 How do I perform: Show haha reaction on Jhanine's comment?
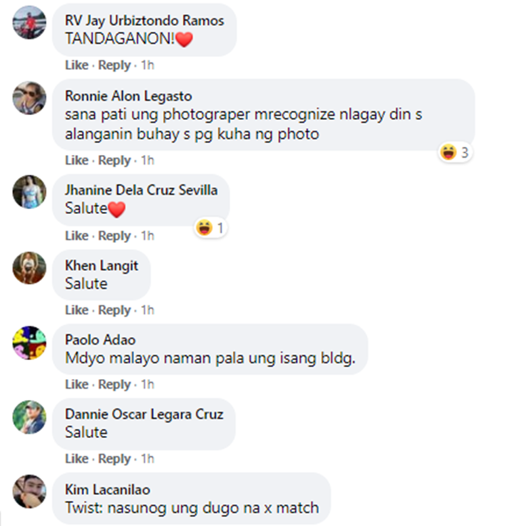tap(211, 228)
